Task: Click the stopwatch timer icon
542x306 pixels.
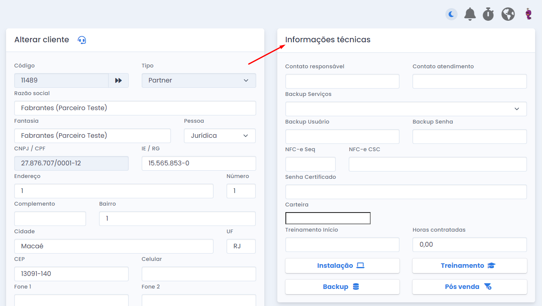Action: tap(488, 14)
